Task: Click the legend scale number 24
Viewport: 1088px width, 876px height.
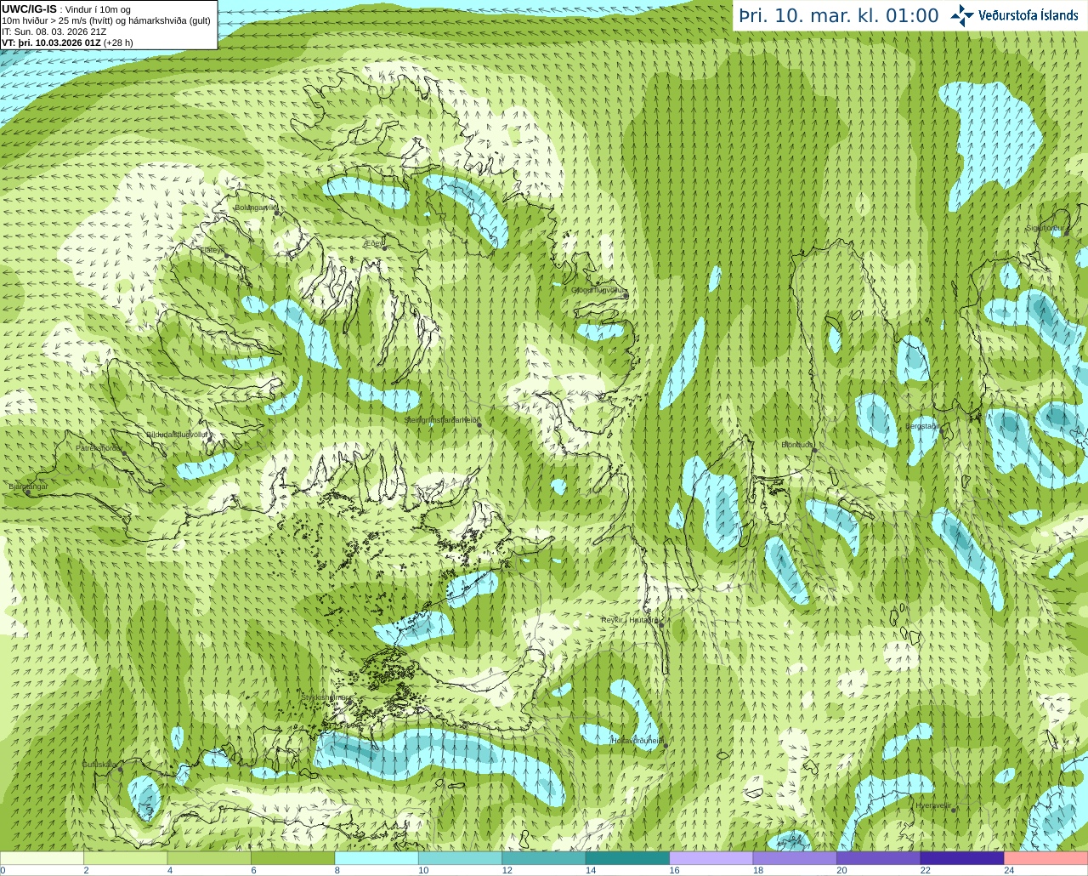Action: [x=1009, y=870]
